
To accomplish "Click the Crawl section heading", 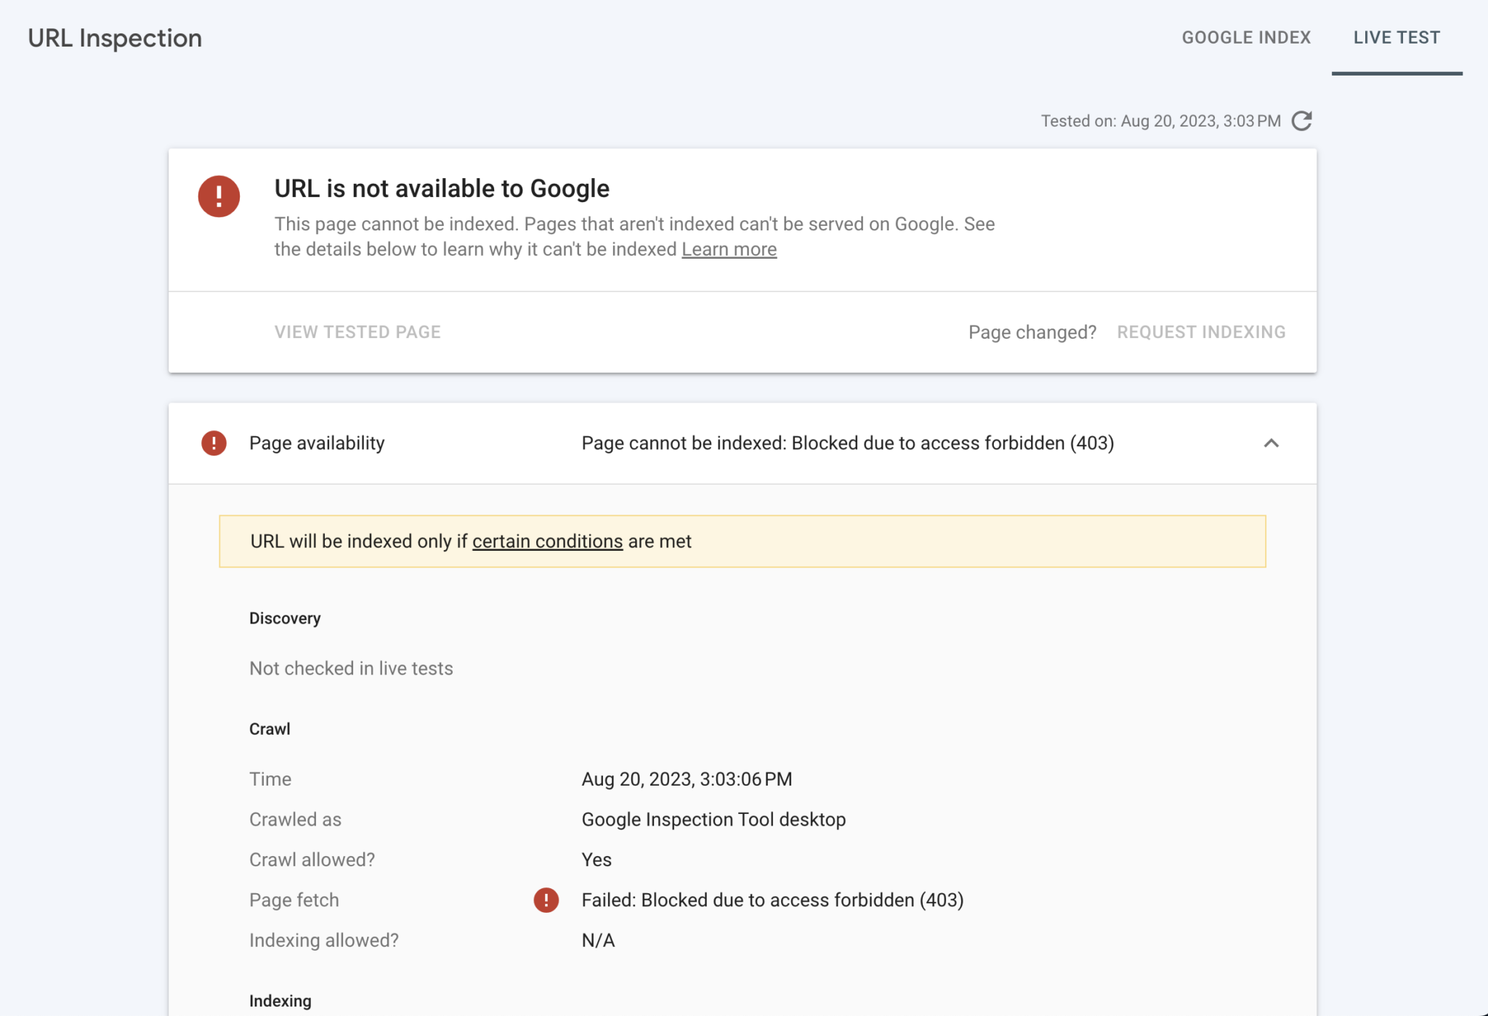I will point(270,728).
